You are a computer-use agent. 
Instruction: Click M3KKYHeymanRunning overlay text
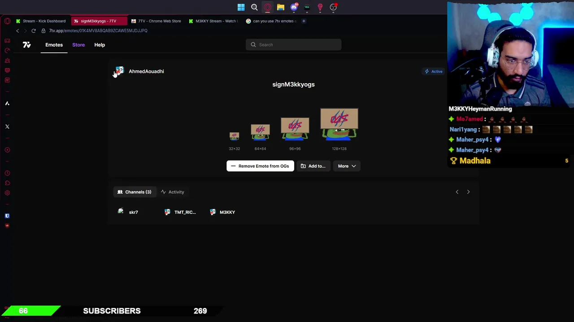pyautogui.click(x=480, y=109)
